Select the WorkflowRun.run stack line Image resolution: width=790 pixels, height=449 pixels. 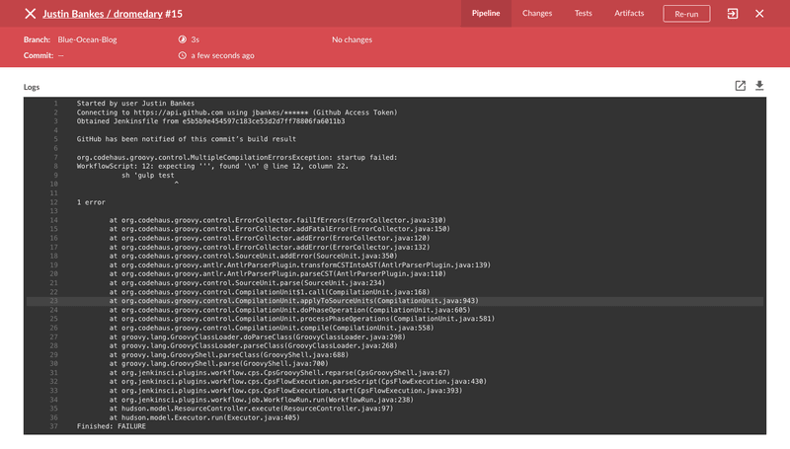click(262, 400)
